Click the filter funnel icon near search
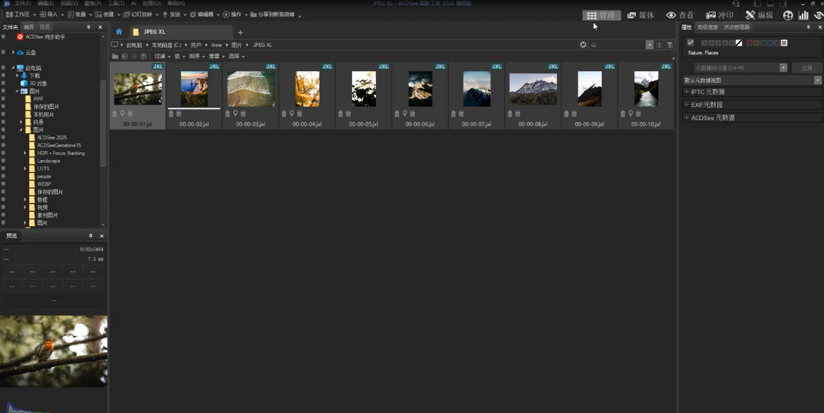824x413 pixels. [669, 45]
